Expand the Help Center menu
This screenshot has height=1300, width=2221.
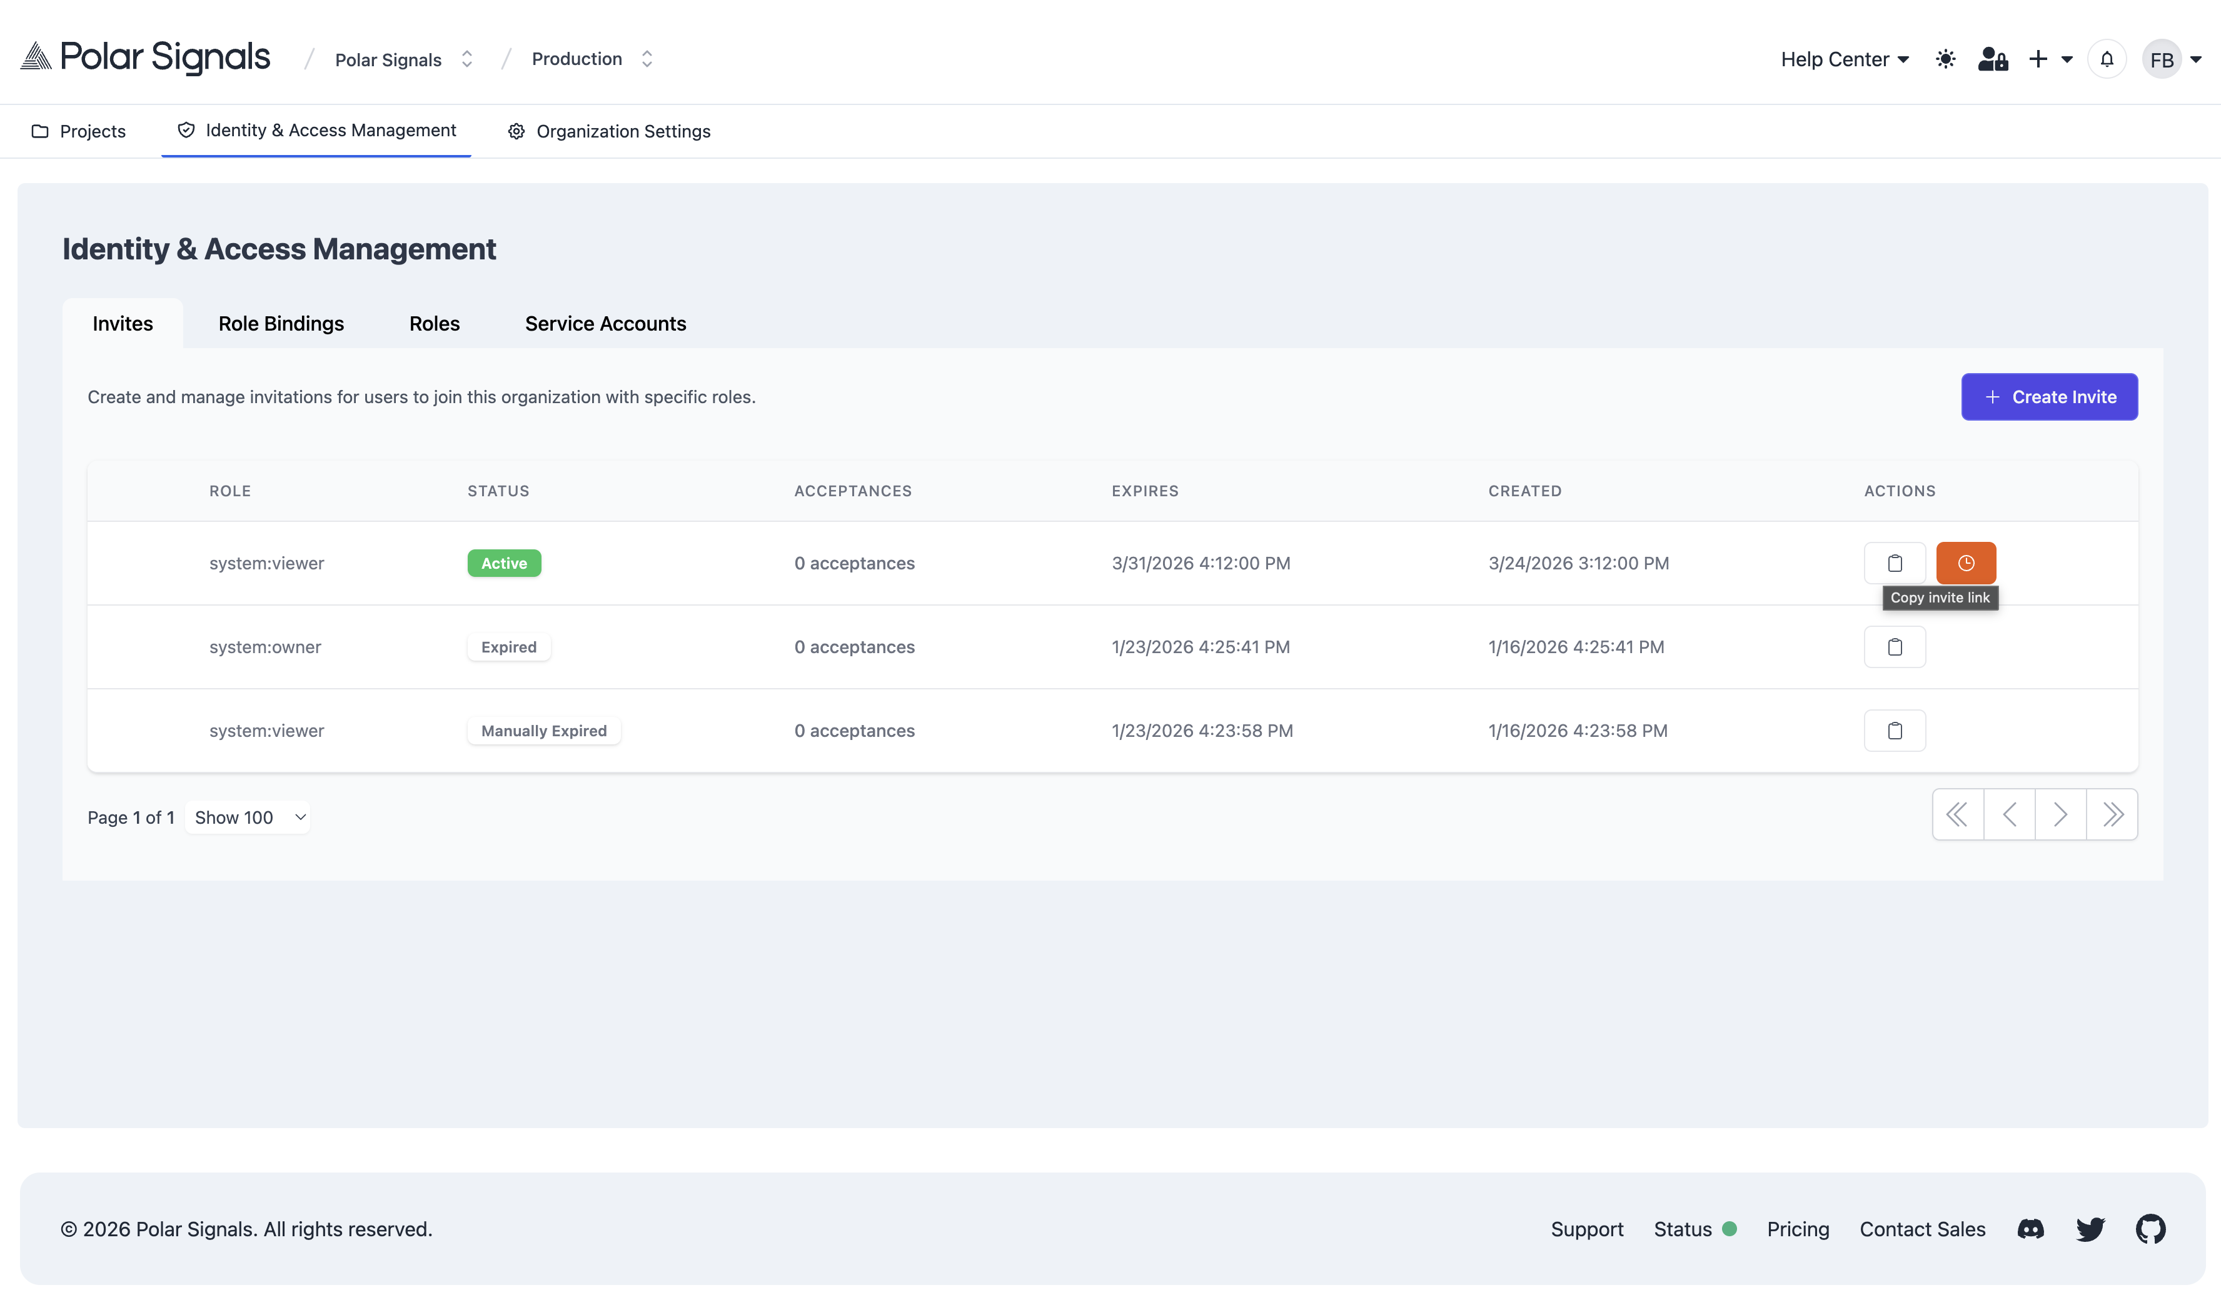[x=1843, y=58]
